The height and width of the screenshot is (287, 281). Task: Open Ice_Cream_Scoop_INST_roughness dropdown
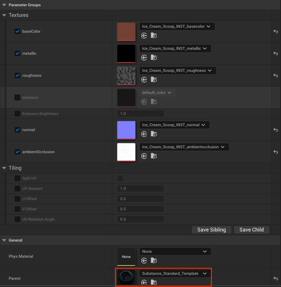pos(178,71)
